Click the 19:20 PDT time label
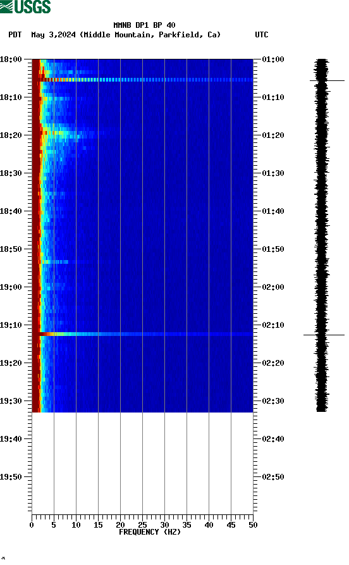Viewport: 349px width, 565px height. [11, 363]
